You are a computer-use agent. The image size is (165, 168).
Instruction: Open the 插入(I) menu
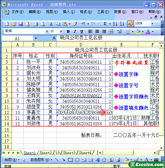click(69, 12)
